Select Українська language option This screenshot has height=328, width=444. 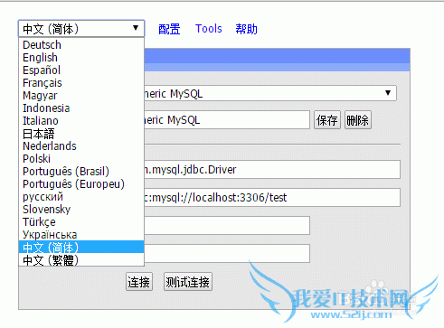click(81, 234)
